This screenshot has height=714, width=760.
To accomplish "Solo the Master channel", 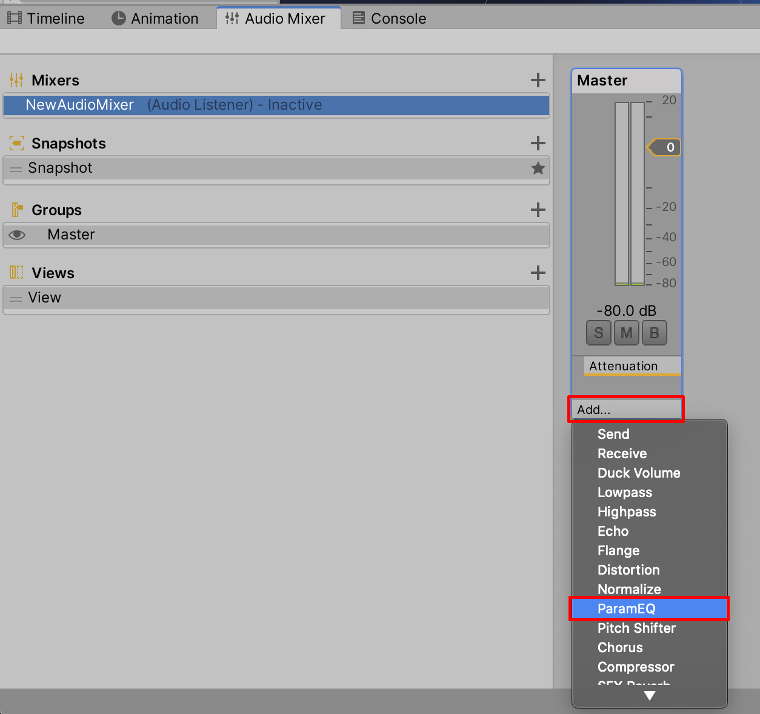I will [599, 333].
